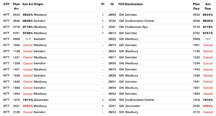This screenshot has height=116, width=216.
Task: View train 2O90 details
Action: (112, 100)
